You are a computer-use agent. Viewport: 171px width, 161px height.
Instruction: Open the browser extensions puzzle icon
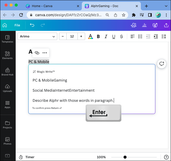click(x=134, y=15)
